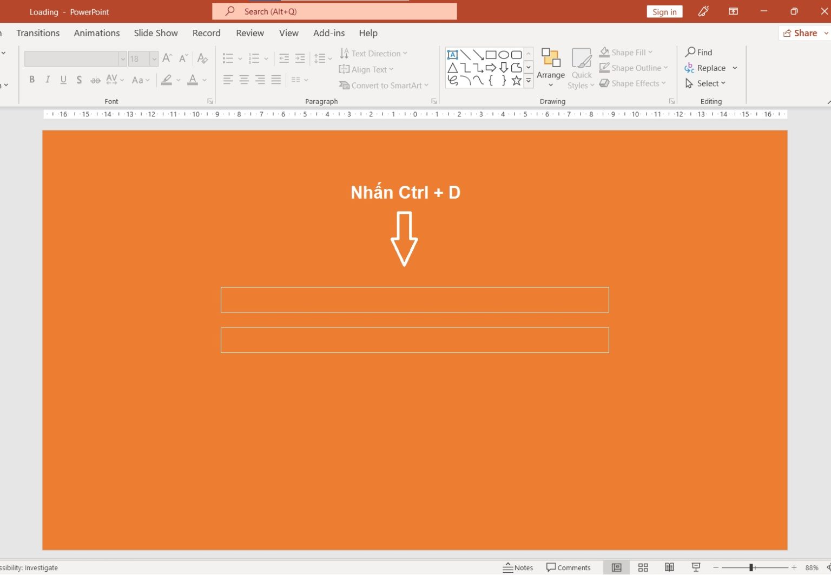Toggle the Notes pane
Screen dimensions: 831x575
(518, 567)
